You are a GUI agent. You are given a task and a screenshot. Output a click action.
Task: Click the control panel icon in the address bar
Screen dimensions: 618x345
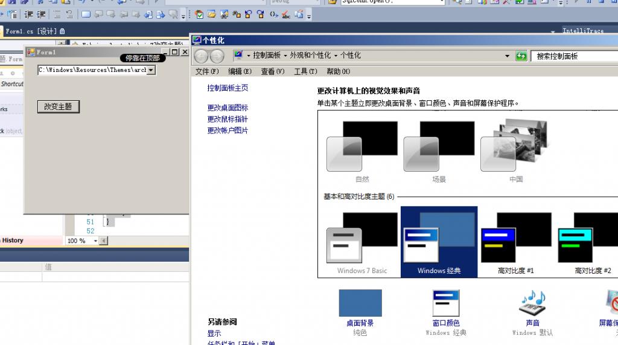[x=238, y=56]
